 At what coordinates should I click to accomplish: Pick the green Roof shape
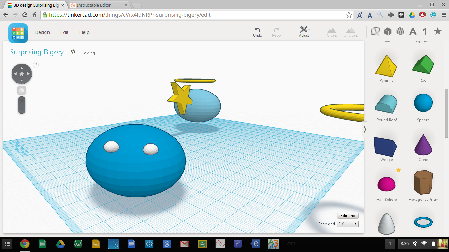(423, 64)
